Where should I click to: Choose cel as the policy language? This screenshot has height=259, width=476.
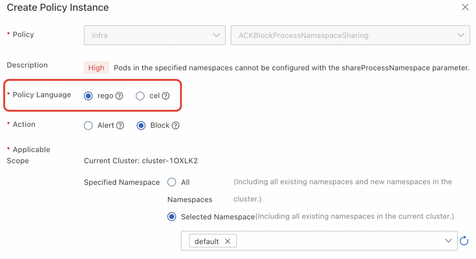140,96
